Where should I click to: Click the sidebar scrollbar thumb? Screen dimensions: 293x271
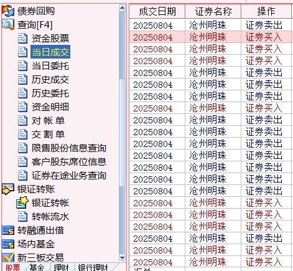pos(123,133)
